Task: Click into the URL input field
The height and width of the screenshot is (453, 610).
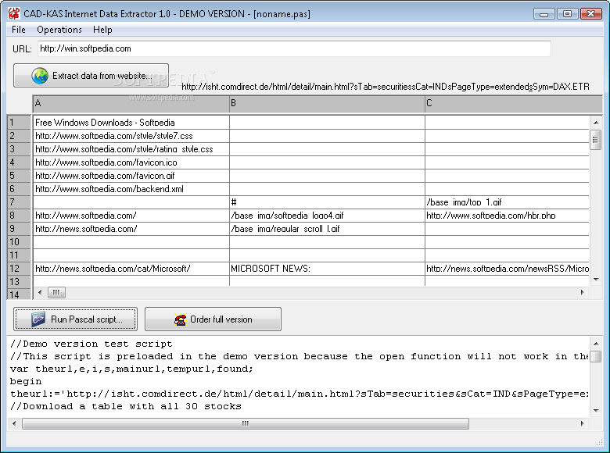Action: (x=294, y=48)
